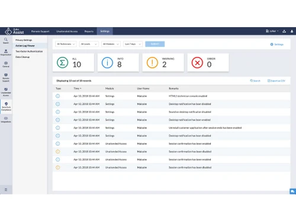The image size is (296, 222).
Task: Click the Zoho Assist logo
Action: pos(15,31)
